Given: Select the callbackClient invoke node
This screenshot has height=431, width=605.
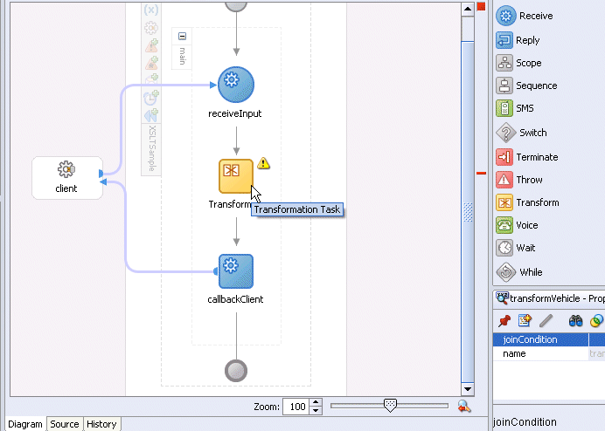Looking at the screenshot, I should point(236,271).
